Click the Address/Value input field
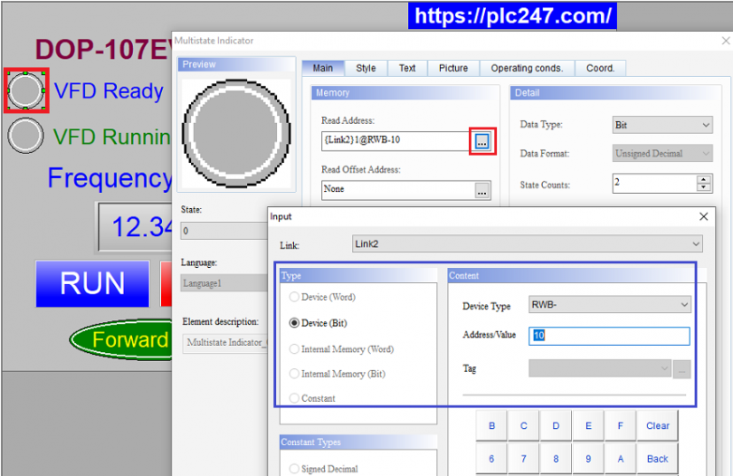 coord(609,336)
